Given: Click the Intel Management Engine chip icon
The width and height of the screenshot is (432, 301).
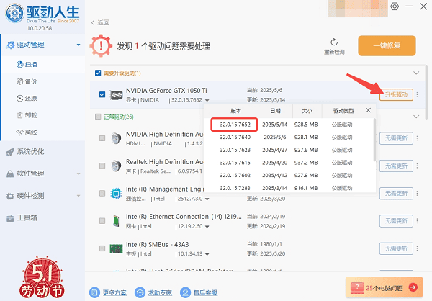Looking at the screenshot, I should 116,194.
